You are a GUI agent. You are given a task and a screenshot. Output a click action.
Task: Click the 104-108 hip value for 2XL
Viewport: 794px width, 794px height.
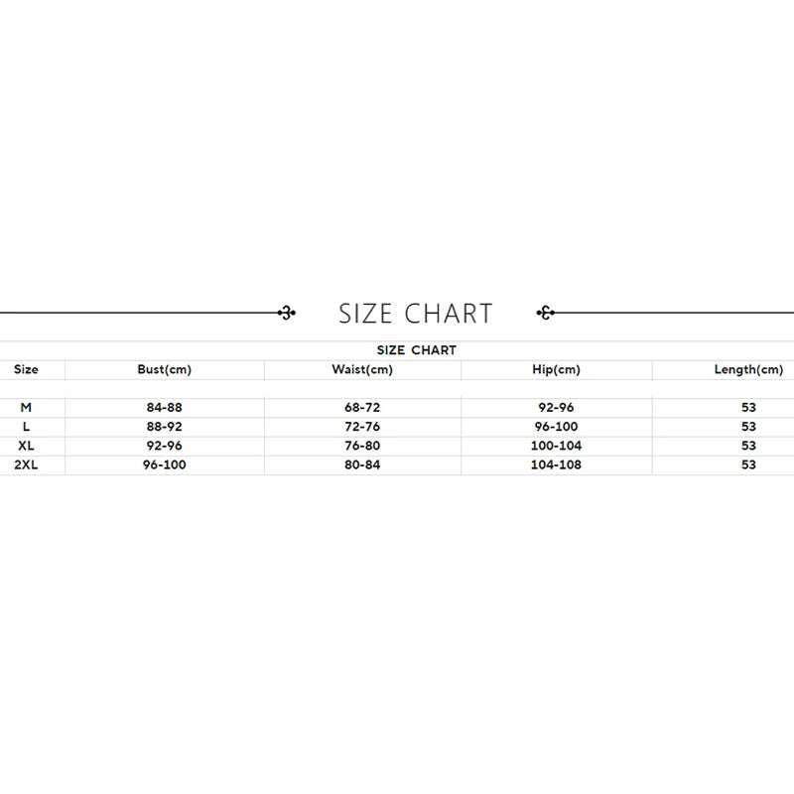(x=556, y=464)
